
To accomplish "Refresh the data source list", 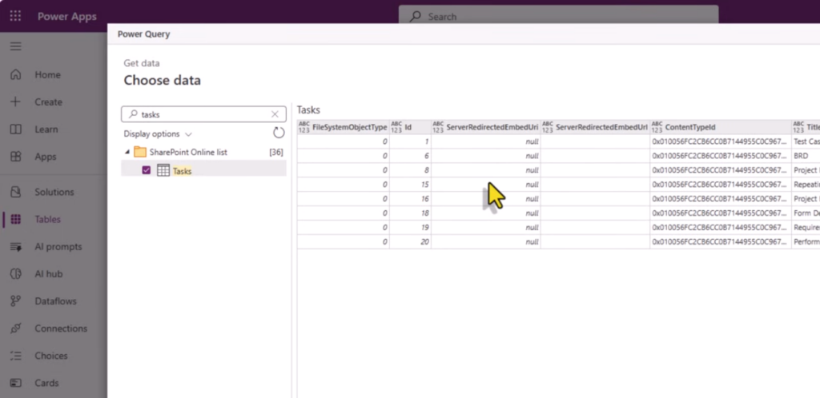I will 279,133.
